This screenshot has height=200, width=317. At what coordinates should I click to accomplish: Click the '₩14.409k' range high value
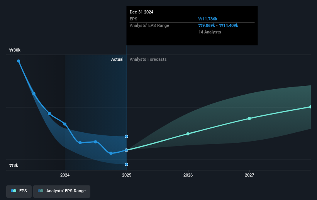[x=229, y=25]
